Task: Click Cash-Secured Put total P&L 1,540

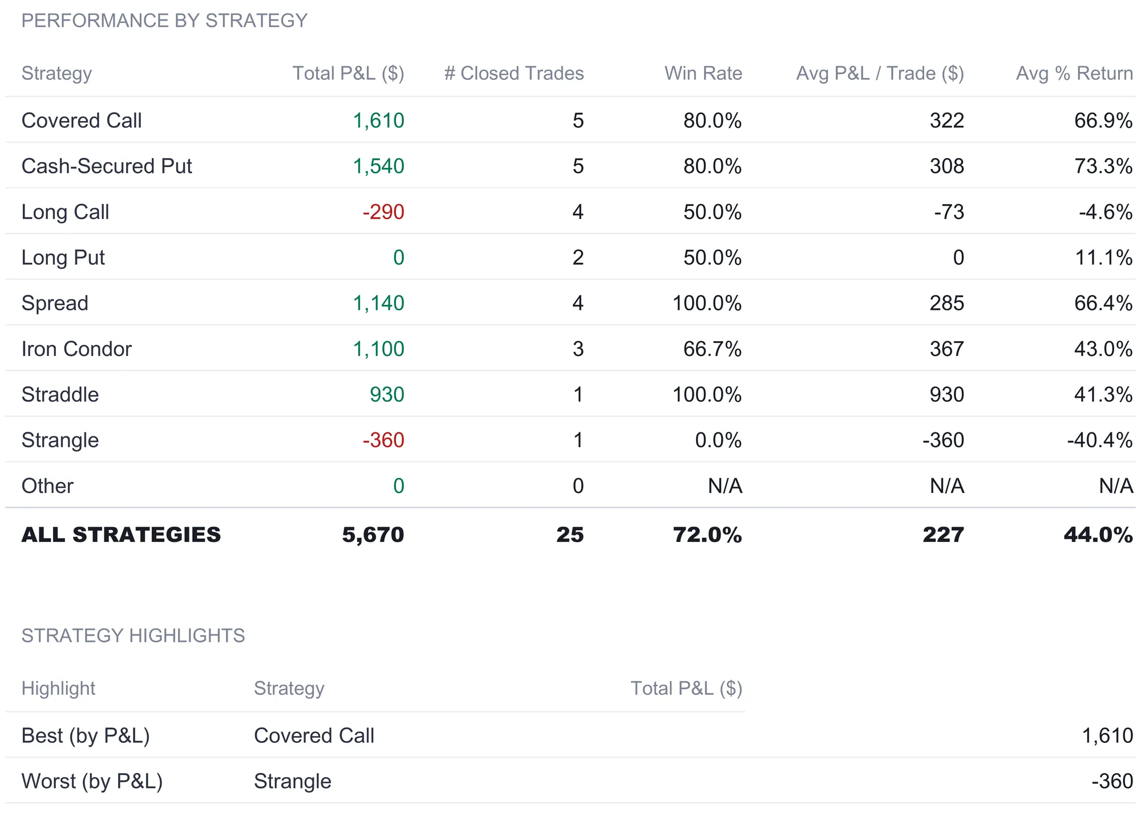Action: [378, 166]
